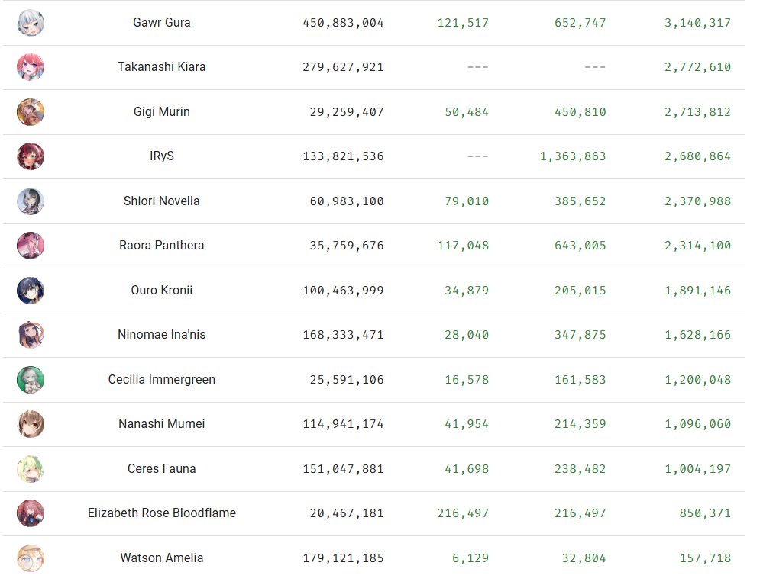This screenshot has width=776, height=585.
Task: Select Elizabeth Rose Bloodflame's avatar
Action: 31,513
